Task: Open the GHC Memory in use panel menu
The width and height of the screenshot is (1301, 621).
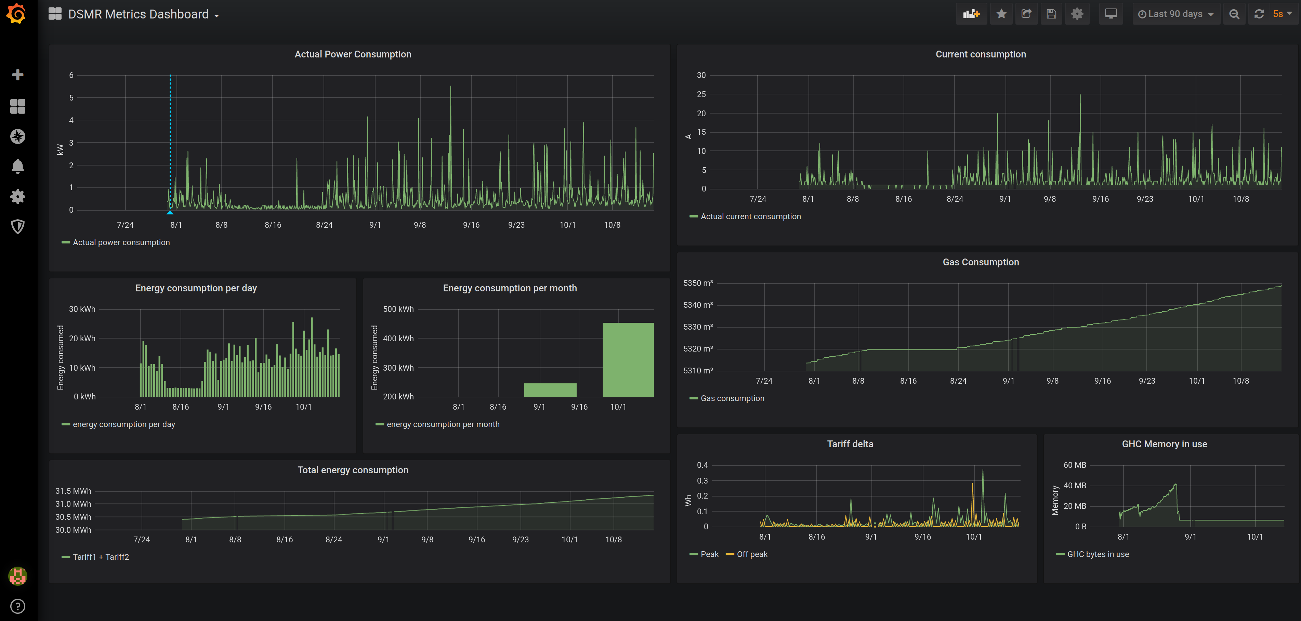Action: 1164,444
